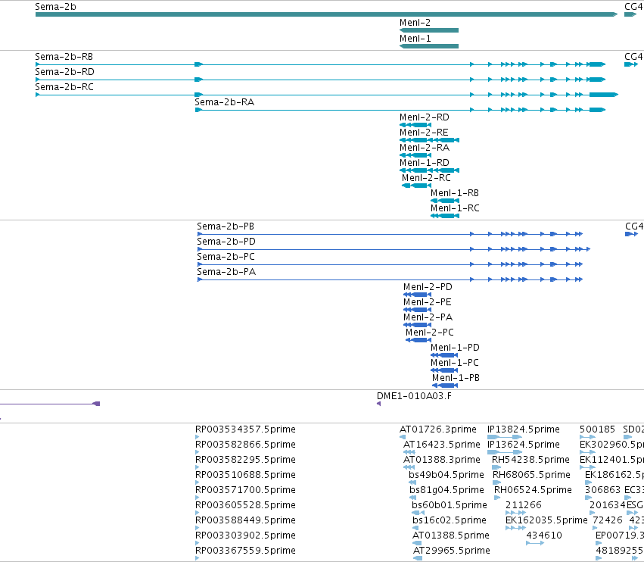Select RP003534357.5prime EST label
The width and height of the screenshot is (644, 562).
(x=245, y=429)
